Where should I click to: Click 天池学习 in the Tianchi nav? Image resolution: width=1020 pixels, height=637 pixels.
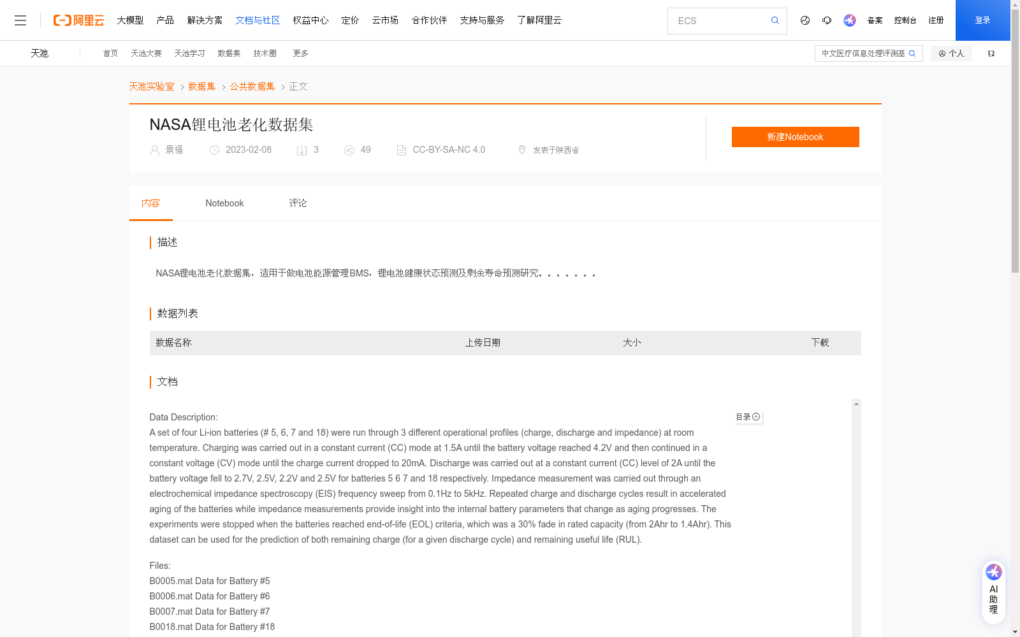(x=189, y=54)
